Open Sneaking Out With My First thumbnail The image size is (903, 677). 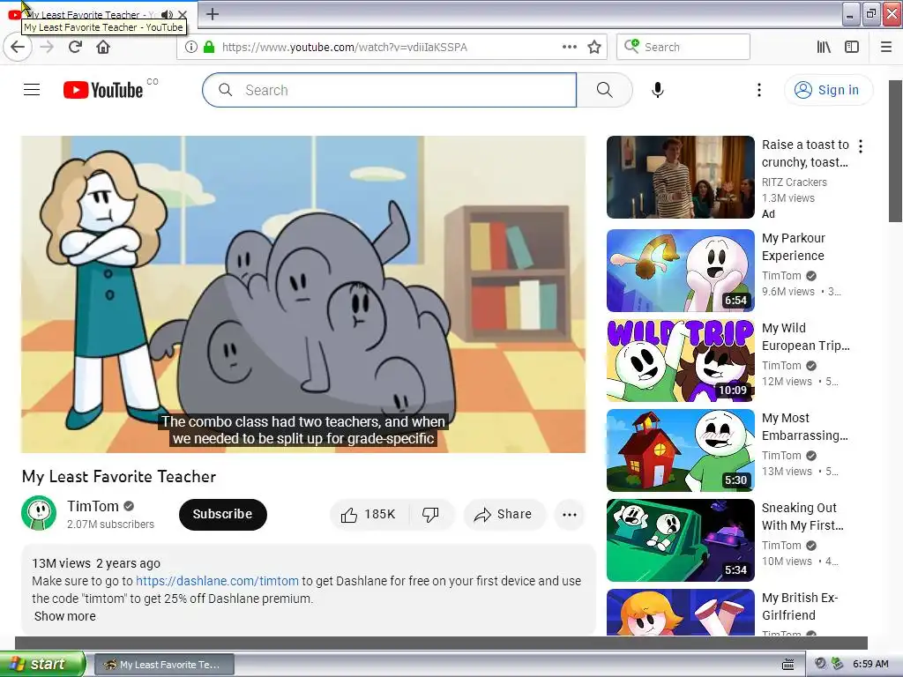(x=680, y=540)
